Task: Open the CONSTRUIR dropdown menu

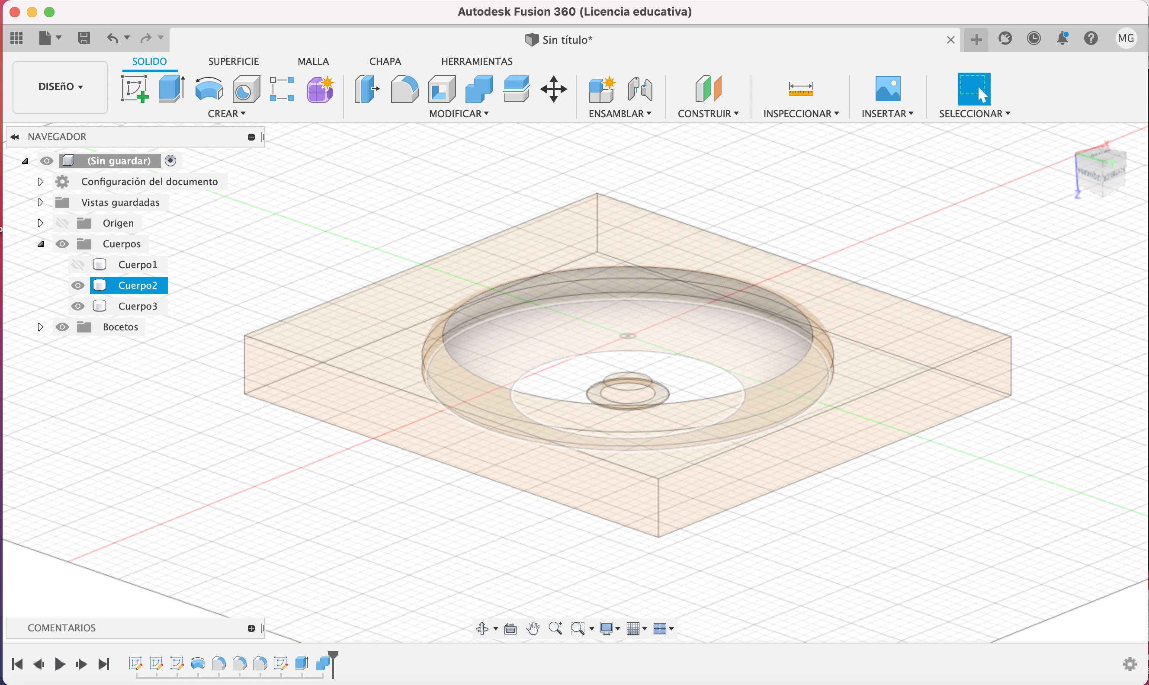Action: point(708,114)
